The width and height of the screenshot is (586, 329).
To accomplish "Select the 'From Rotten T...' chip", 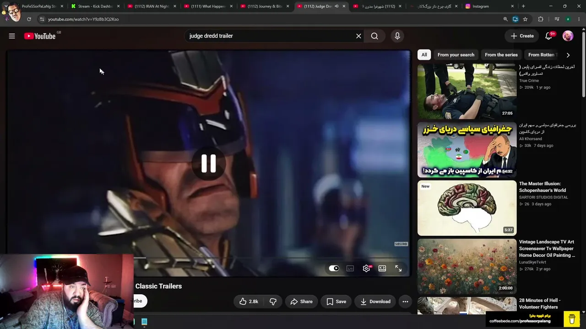I will pyautogui.click(x=541, y=55).
